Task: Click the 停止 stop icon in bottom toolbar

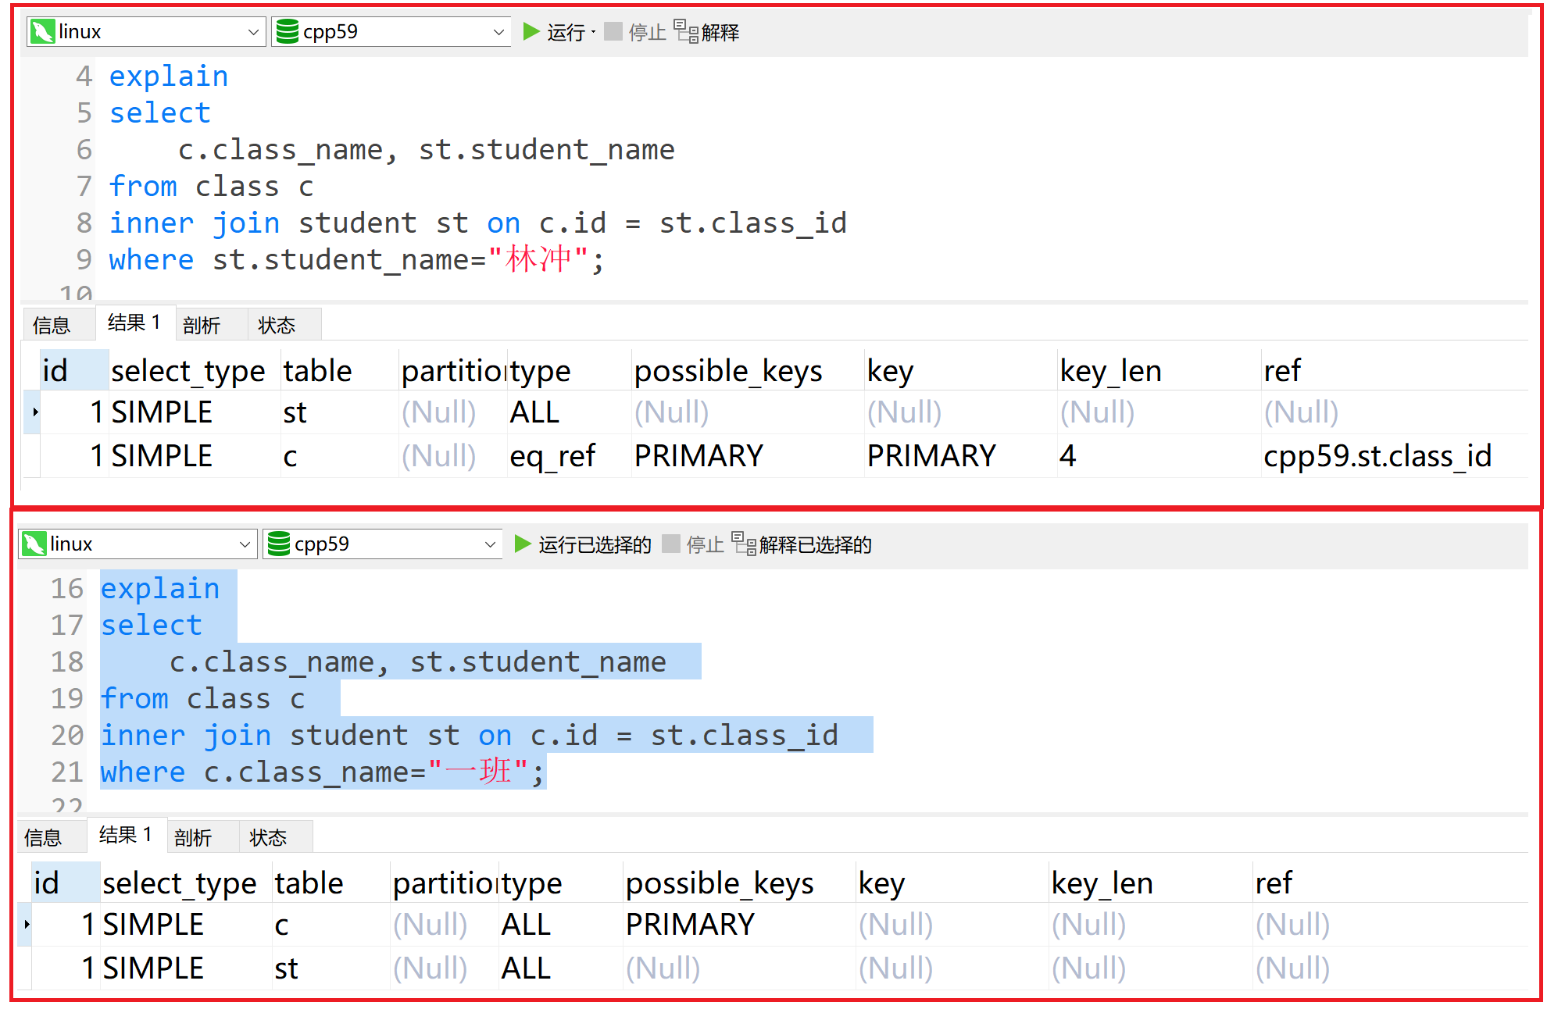Action: click(670, 544)
